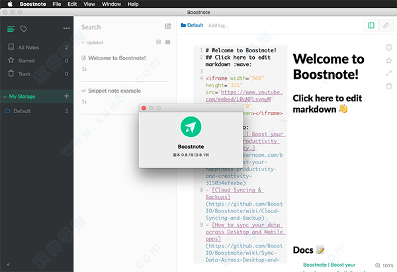Click the YouTube URL in the editor

click(x=245, y=96)
